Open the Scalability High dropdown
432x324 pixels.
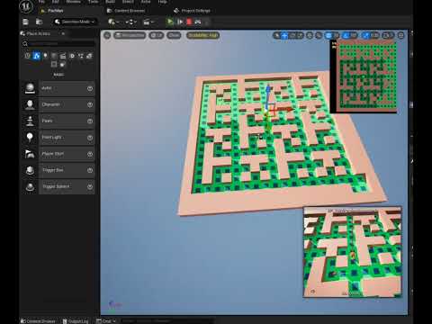coord(202,35)
